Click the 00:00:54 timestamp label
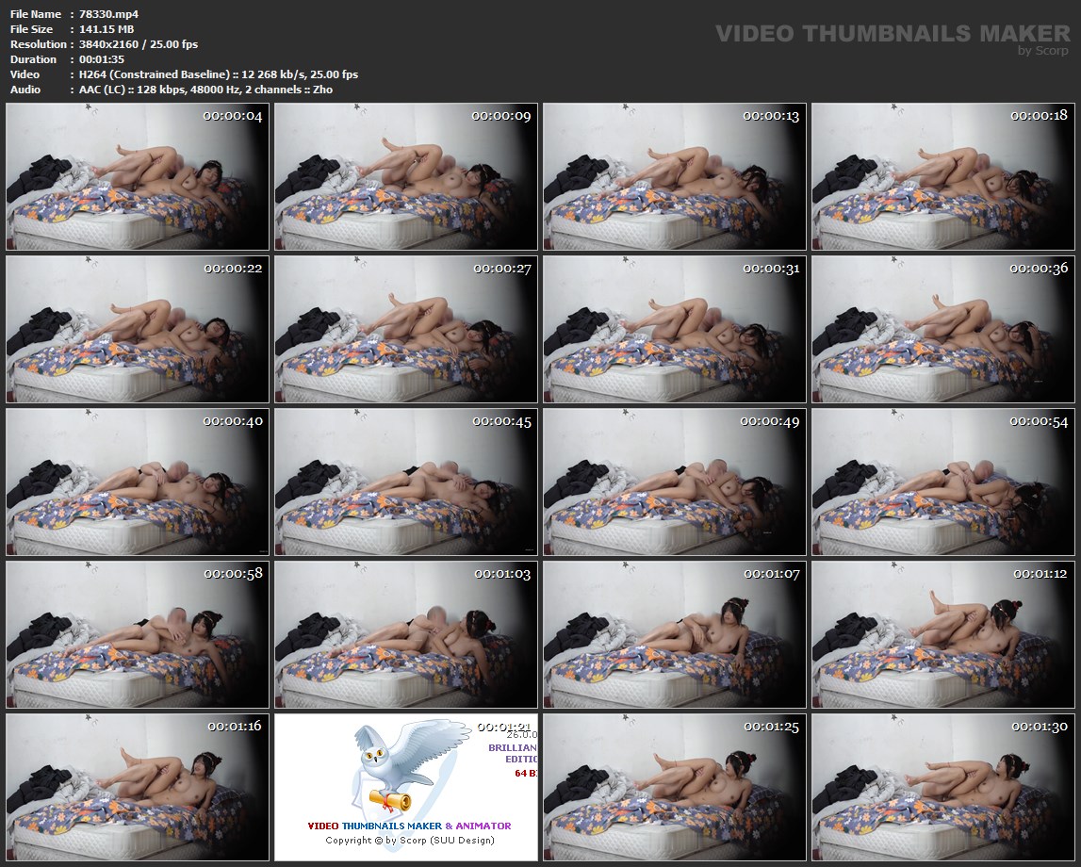 click(1040, 421)
